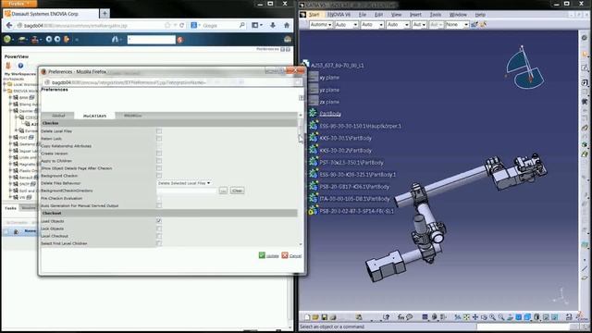
Task: Select the Fit All In view icon
Action: coord(466,317)
